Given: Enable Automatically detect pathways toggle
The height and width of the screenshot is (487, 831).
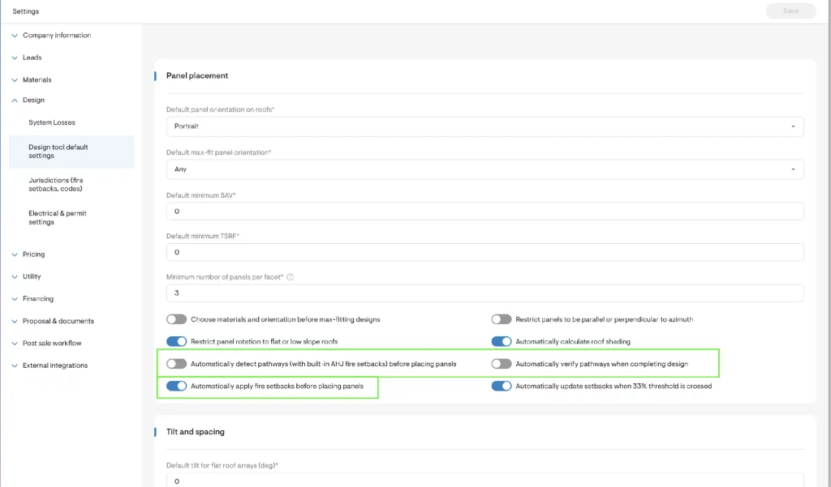Looking at the screenshot, I should [177, 364].
